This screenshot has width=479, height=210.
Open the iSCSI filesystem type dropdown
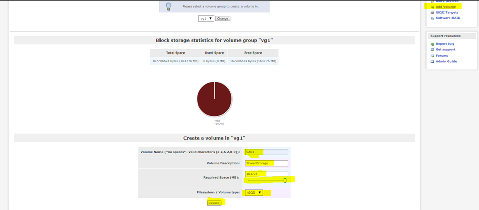(254, 192)
